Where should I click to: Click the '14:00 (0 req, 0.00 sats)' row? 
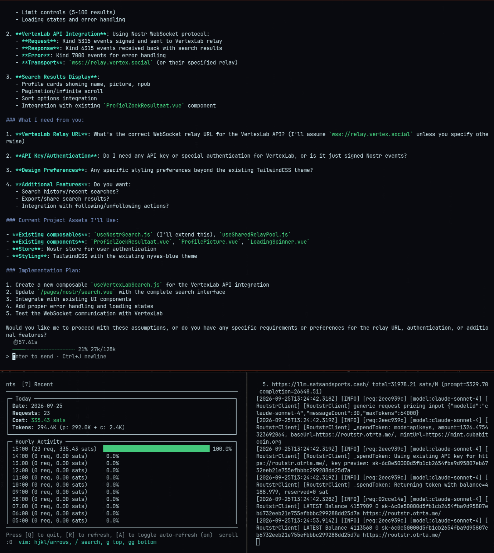[50, 456]
